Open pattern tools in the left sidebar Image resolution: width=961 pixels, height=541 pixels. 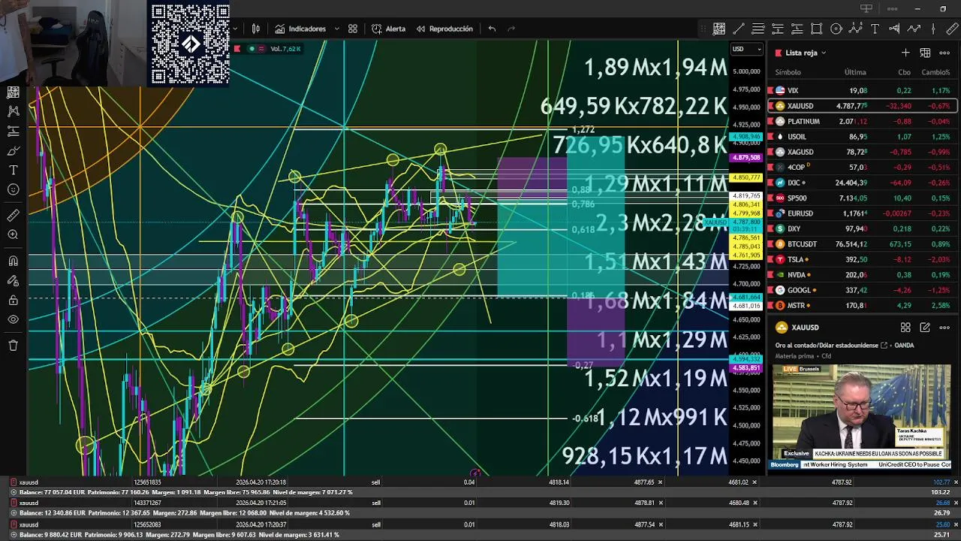tap(13, 111)
